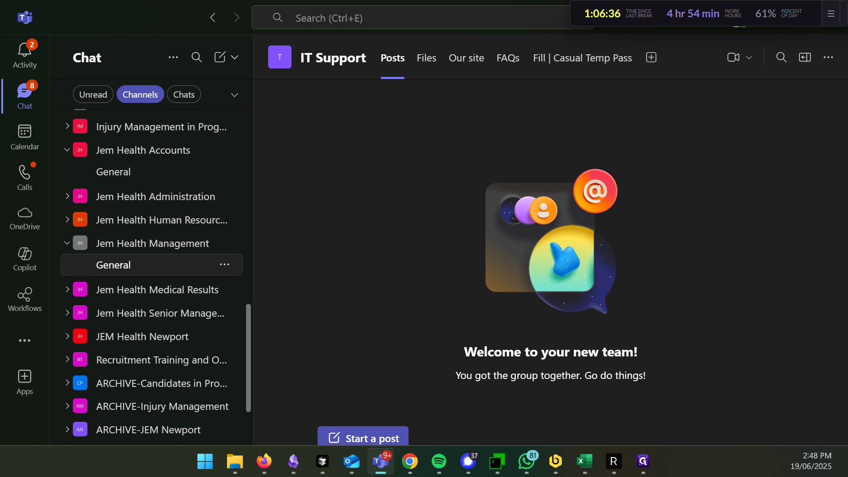Open Fill | Casual Temp Pass tab
Image resolution: width=848 pixels, height=477 pixels.
click(x=582, y=58)
